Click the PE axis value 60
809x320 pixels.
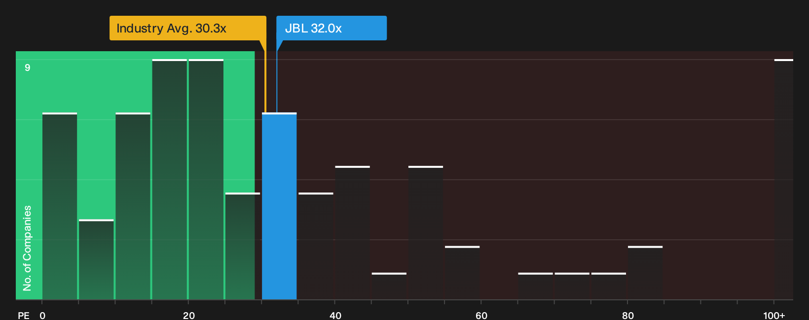481,315
